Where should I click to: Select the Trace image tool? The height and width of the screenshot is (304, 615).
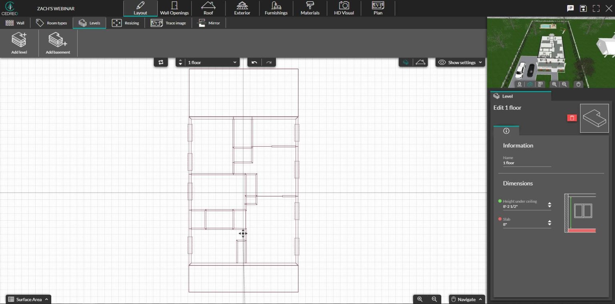tap(168, 23)
